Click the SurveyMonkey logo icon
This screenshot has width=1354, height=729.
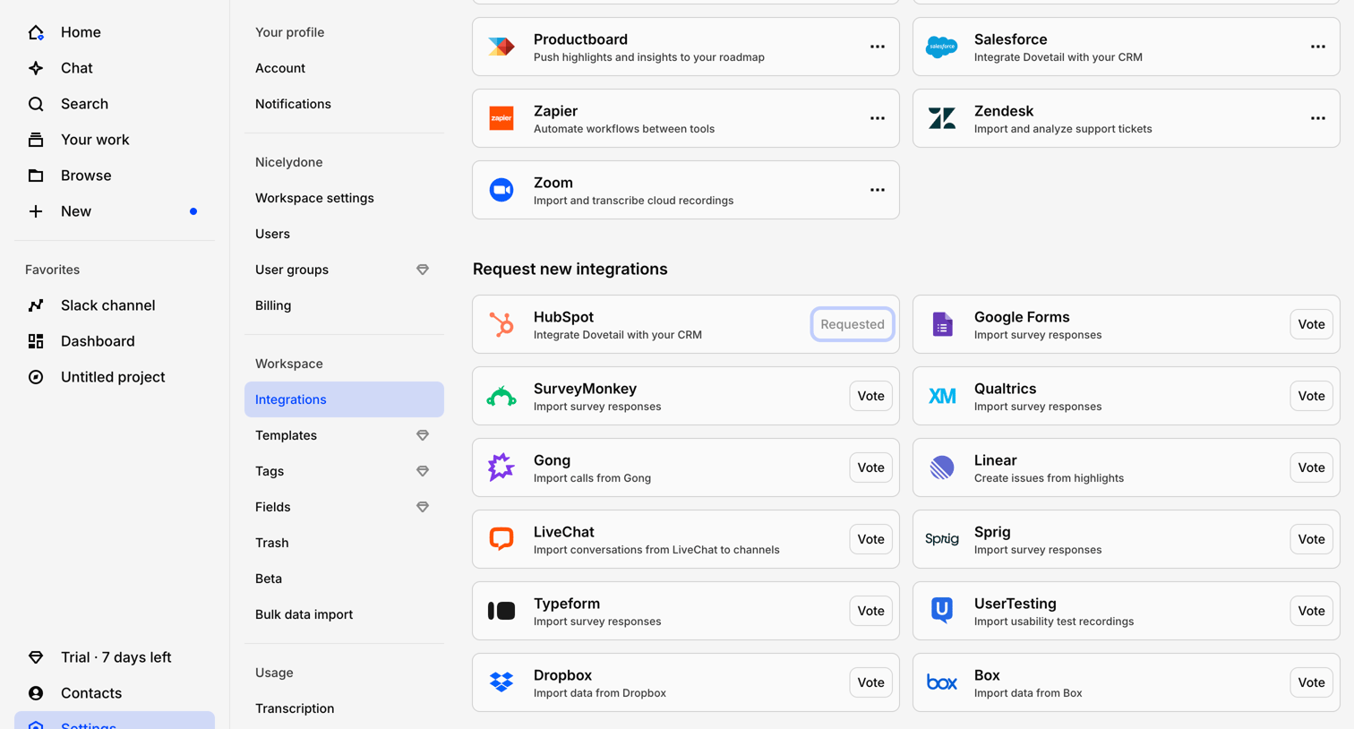point(501,396)
